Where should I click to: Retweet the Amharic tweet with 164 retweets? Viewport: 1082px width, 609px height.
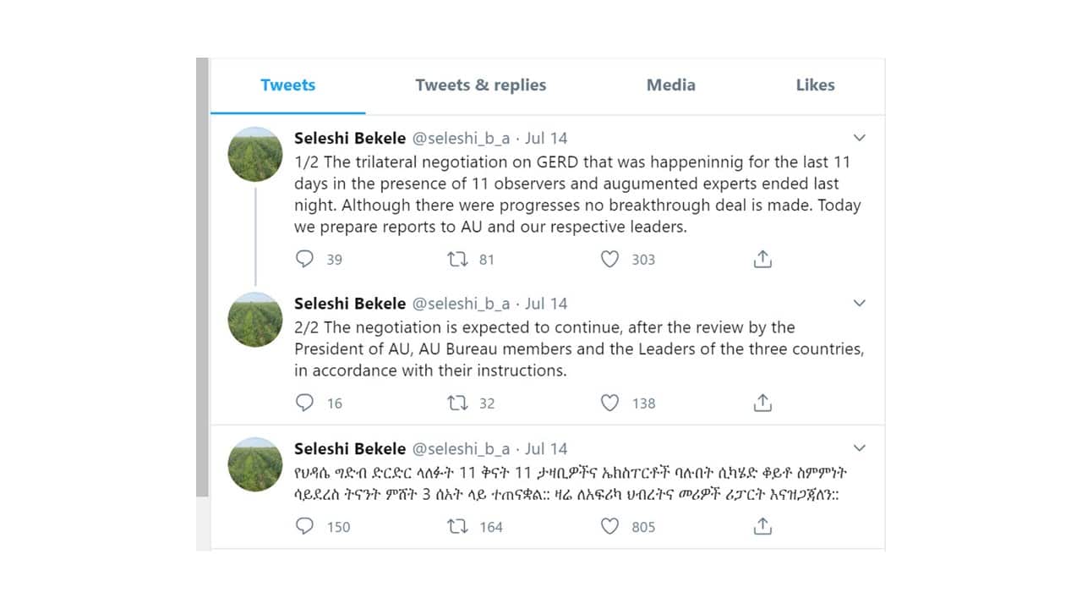pyautogui.click(x=457, y=526)
